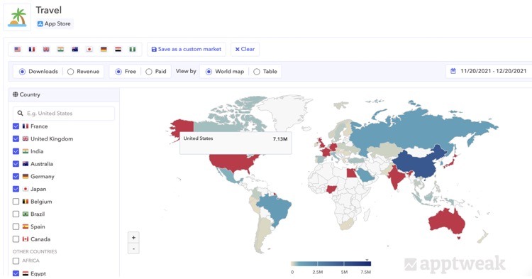Image resolution: width=532 pixels, height=279 pixels.
Task: Click the Nigeria flag in market bar
Action: [x=133, y=49]
